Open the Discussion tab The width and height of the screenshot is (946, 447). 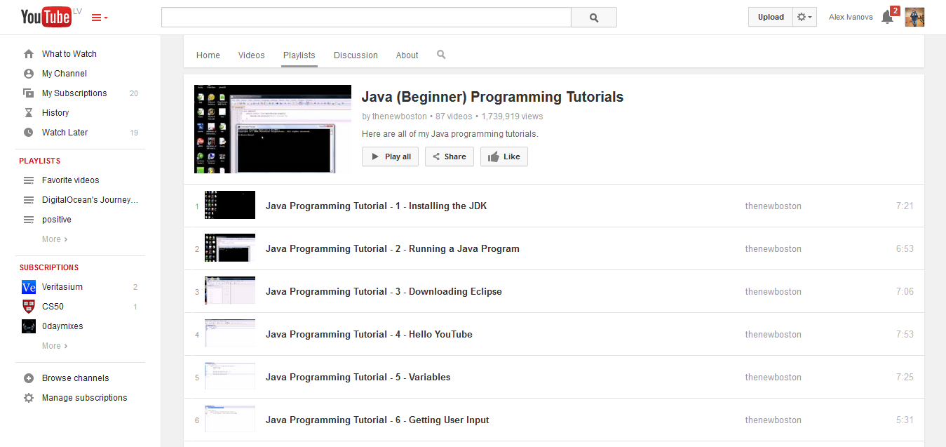coord(356,55)
